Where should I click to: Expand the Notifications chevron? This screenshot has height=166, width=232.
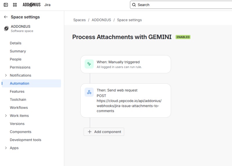coord(6,75)
